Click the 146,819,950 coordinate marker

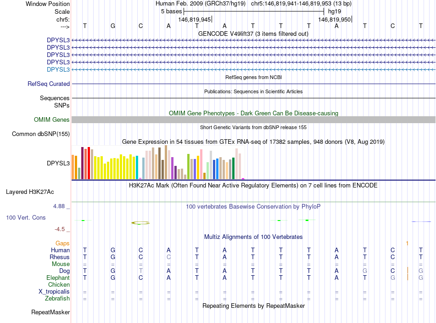(335, 19)
